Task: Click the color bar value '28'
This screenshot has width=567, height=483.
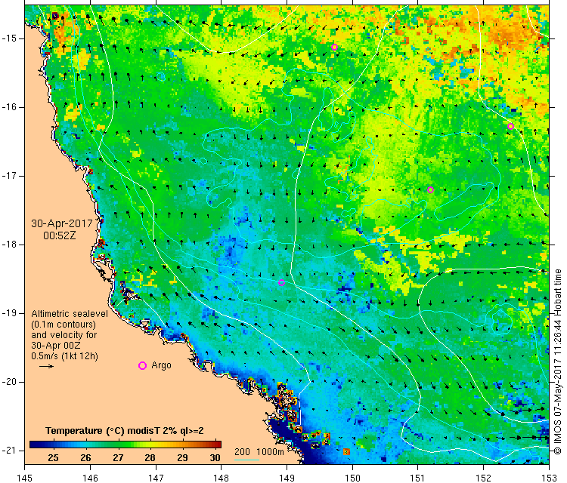Action: point(150,458)
